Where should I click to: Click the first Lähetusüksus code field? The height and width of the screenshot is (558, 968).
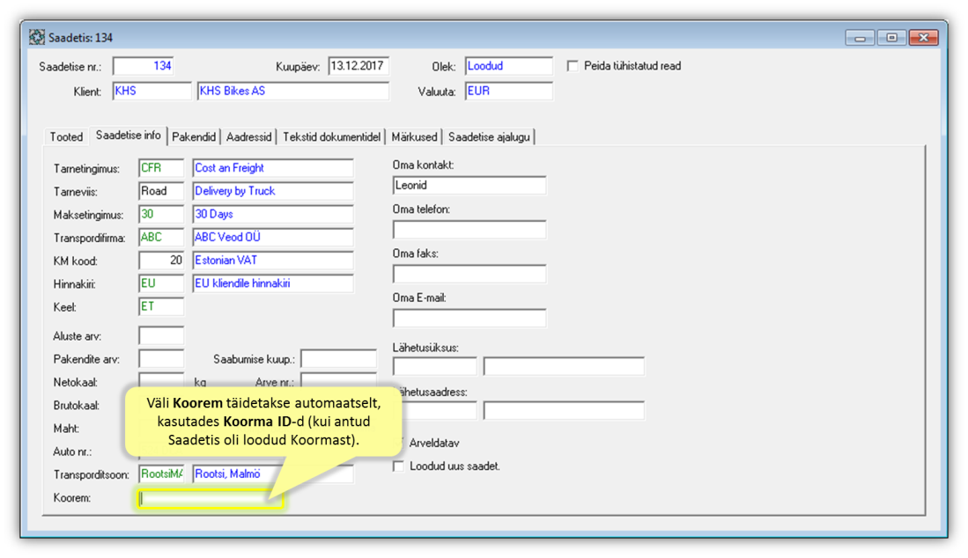(434, 366)
